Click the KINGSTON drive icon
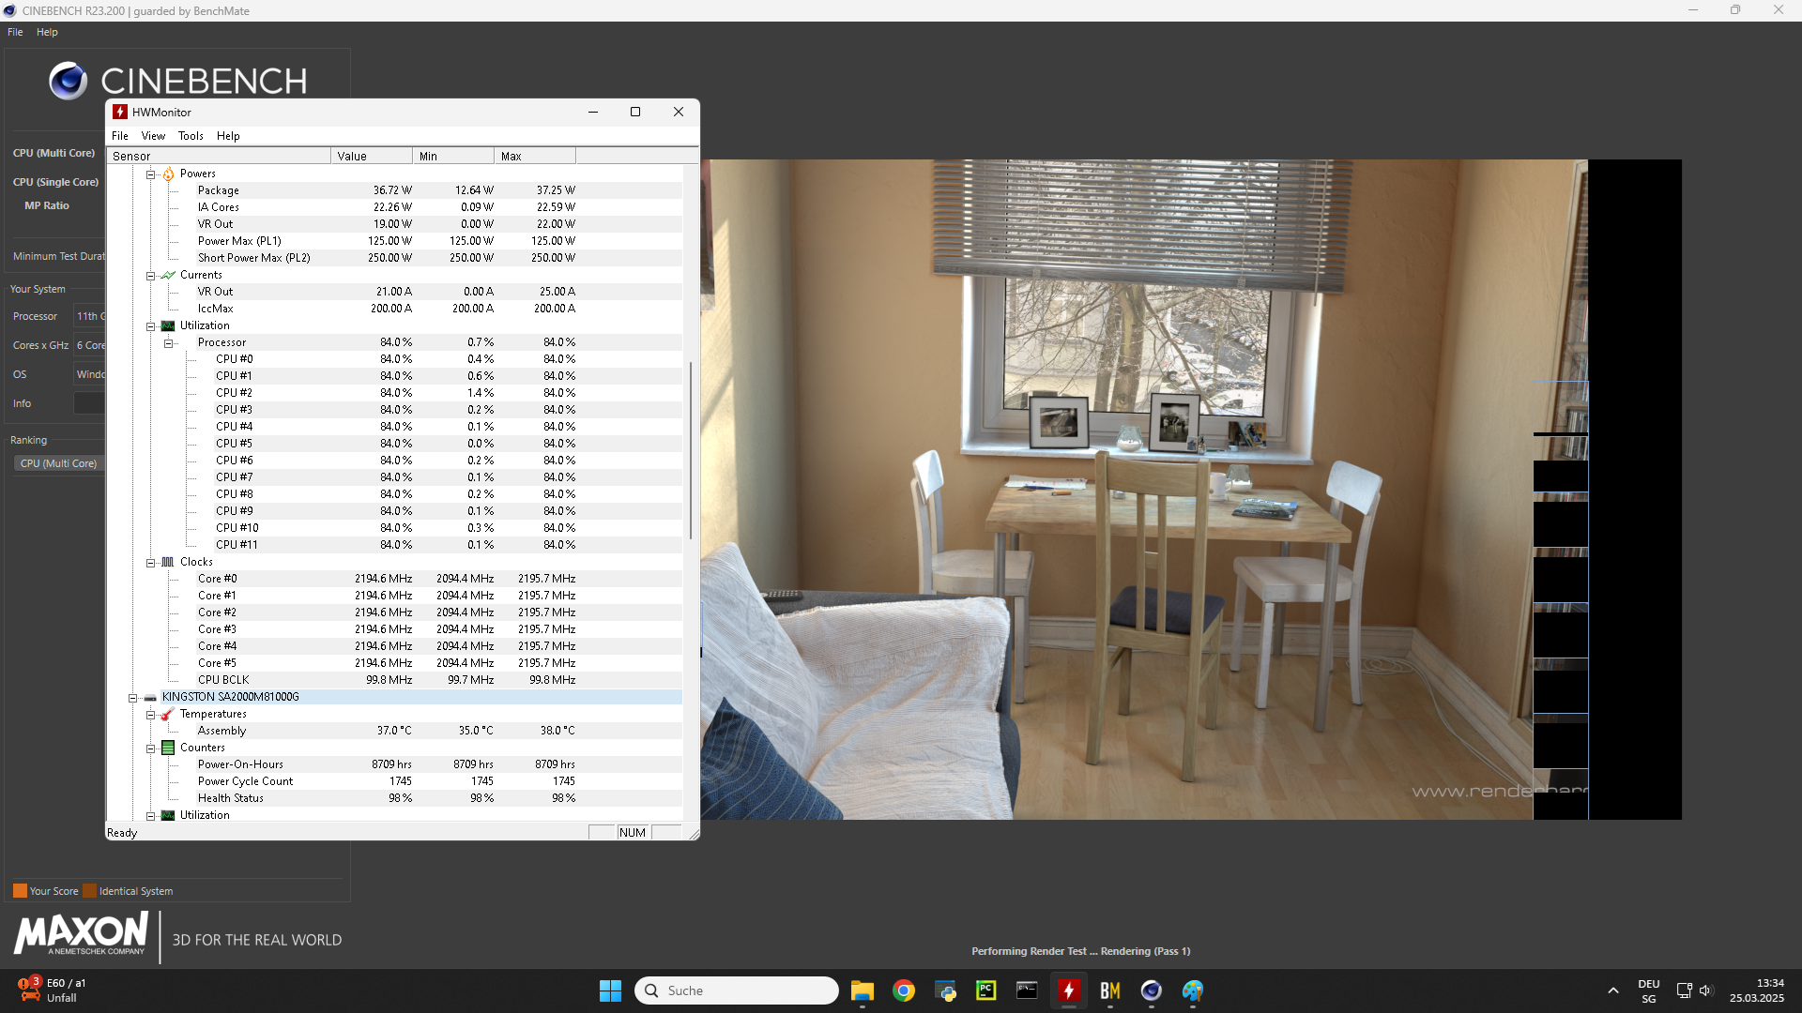This screenshot has height=1013, width=1802. [150, 698]
